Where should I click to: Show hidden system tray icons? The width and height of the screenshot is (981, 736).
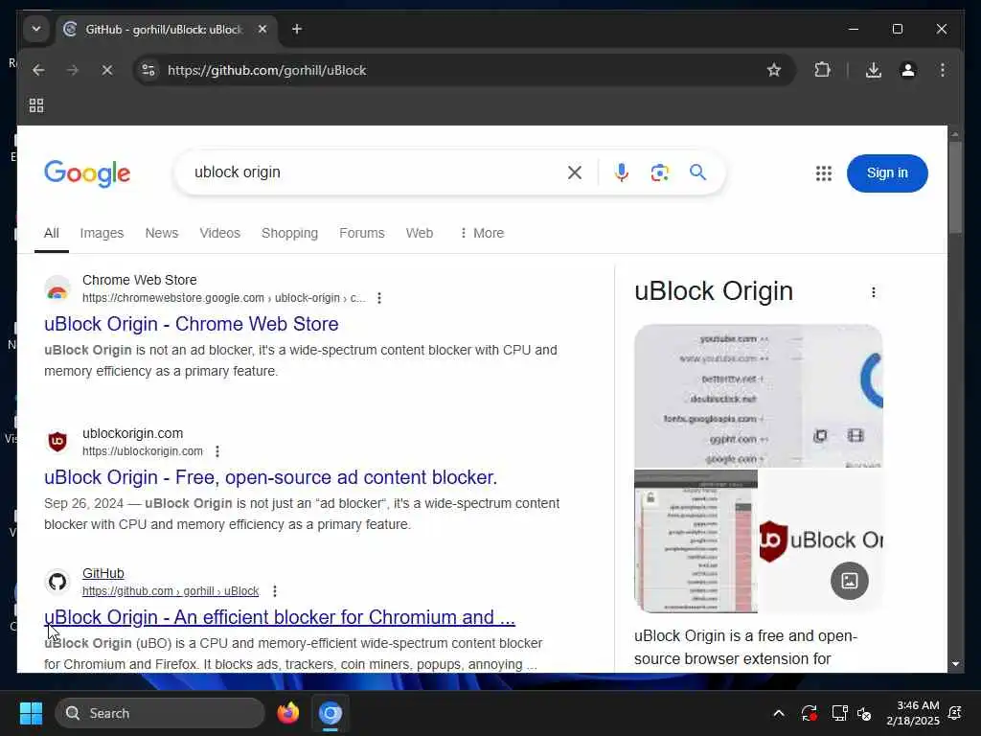[x=778, y=713]
